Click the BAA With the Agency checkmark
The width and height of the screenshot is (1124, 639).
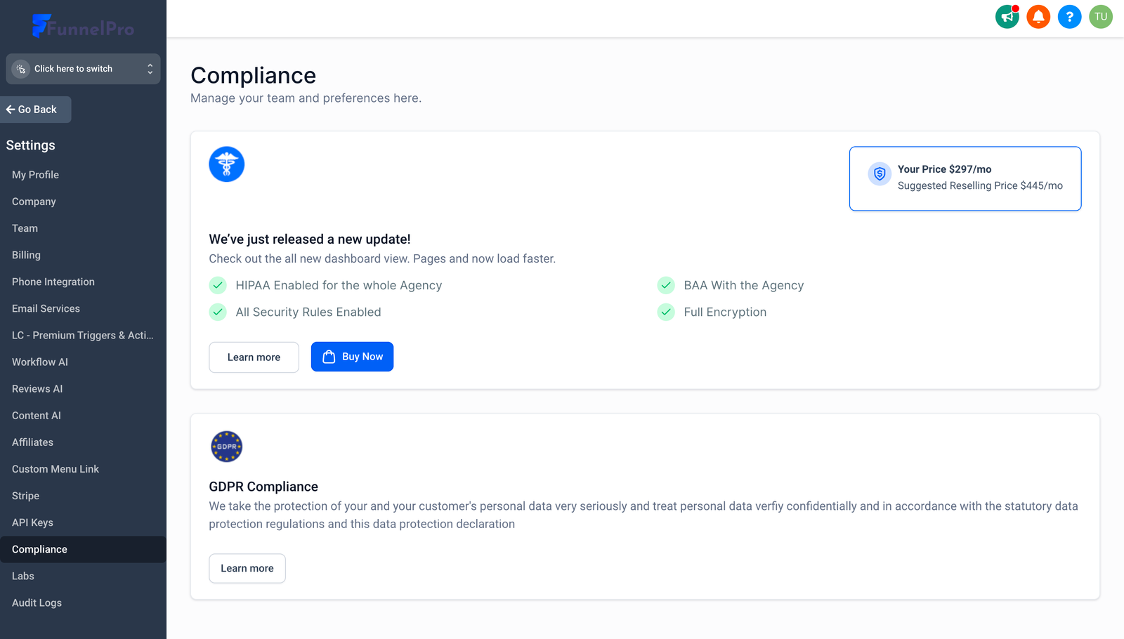point(666,285)
